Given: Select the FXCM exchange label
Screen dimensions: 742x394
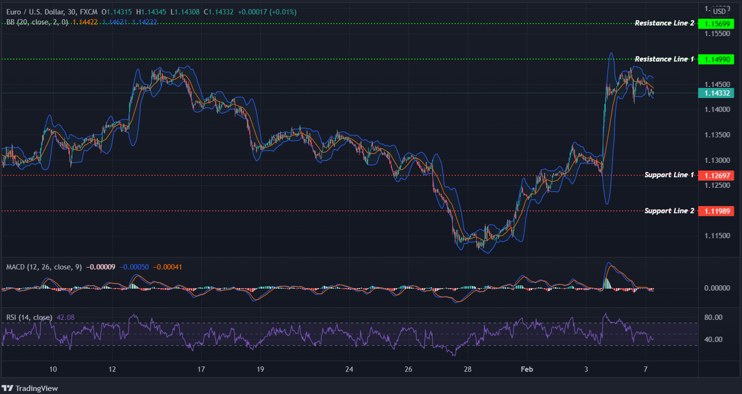Looking at the screenshot, I should [x=90, y=12].
